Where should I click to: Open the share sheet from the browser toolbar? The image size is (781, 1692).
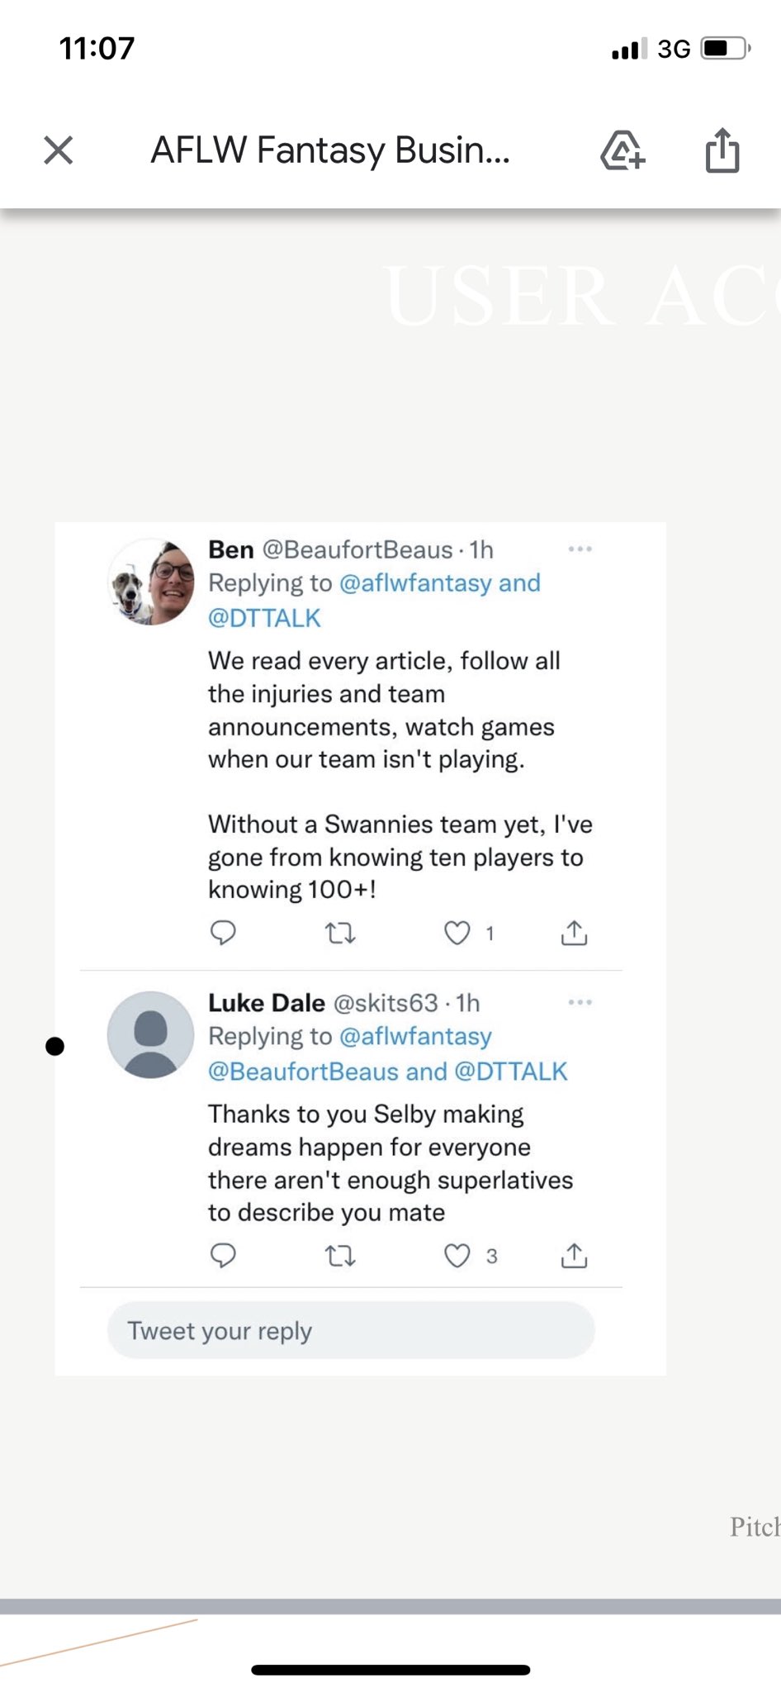[721, 151]
